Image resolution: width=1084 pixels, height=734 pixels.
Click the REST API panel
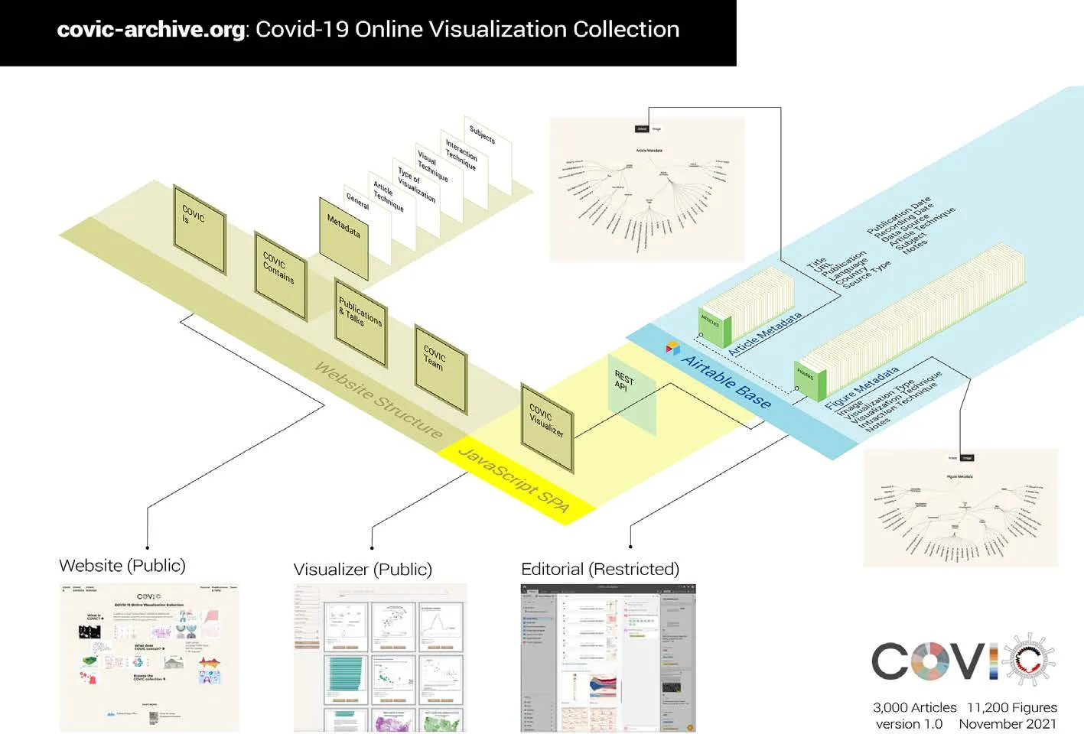click(632, 395)
